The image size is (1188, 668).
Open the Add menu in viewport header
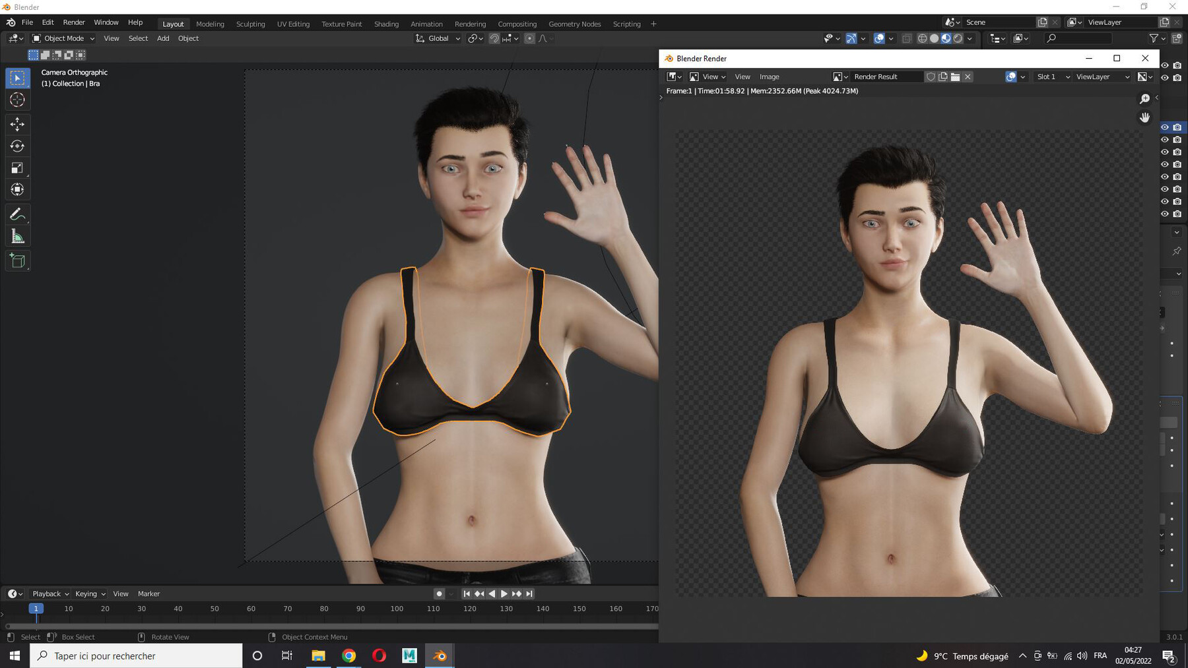(163, 38)
